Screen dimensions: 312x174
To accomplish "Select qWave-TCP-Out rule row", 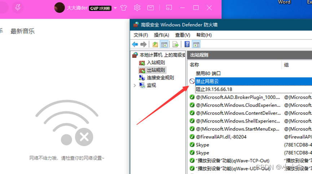I will click(x=250, y=161).
